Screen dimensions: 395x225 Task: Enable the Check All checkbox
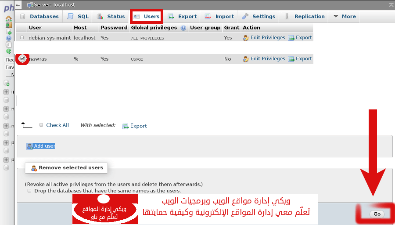41,125
